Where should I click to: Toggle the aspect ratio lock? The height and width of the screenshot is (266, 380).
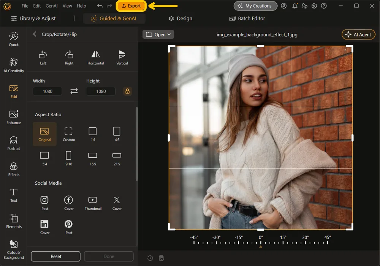[x=127, y=91]
